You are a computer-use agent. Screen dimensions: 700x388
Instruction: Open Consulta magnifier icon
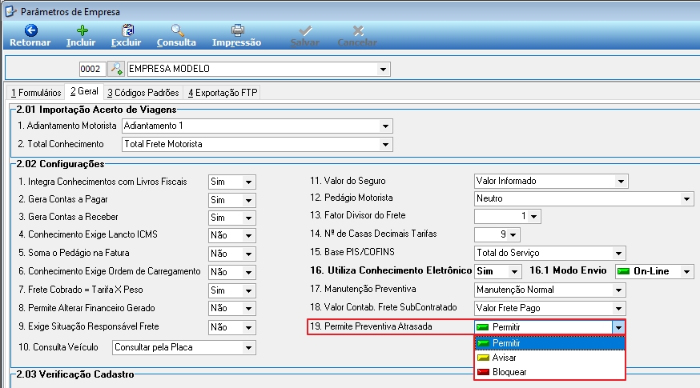click(x=177, y=30)
